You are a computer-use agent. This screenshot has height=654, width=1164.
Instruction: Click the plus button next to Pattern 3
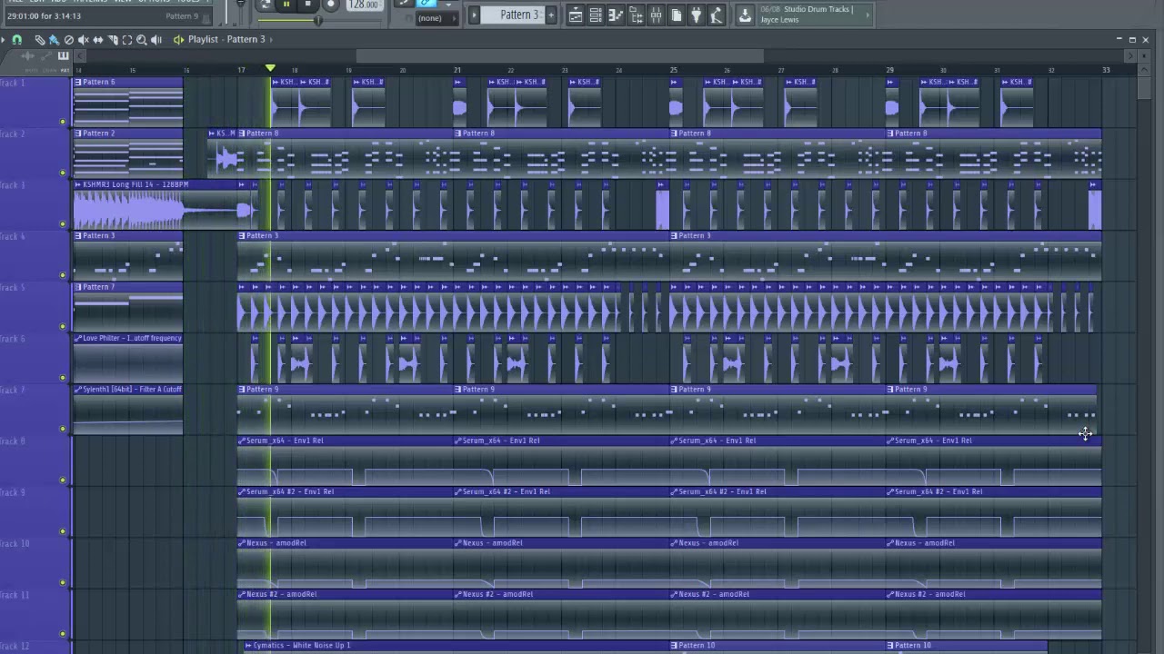551,15
